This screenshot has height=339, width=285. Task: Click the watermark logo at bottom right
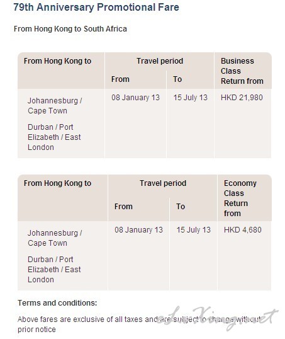pos(217,318)
